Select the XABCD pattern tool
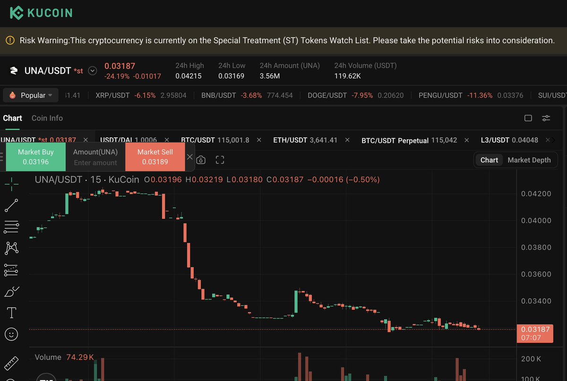This screenshot has width=567, height=381. pos(11,248)
